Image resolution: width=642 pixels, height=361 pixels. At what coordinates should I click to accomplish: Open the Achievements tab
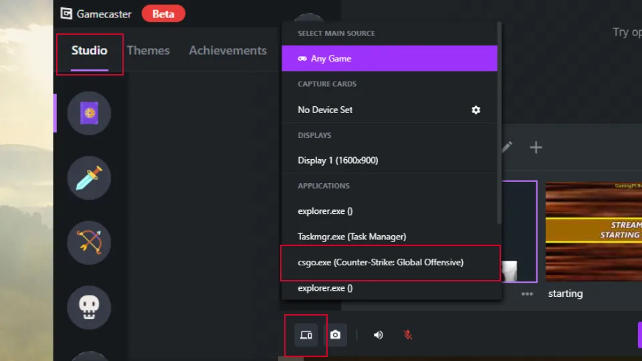pos(227,50)
